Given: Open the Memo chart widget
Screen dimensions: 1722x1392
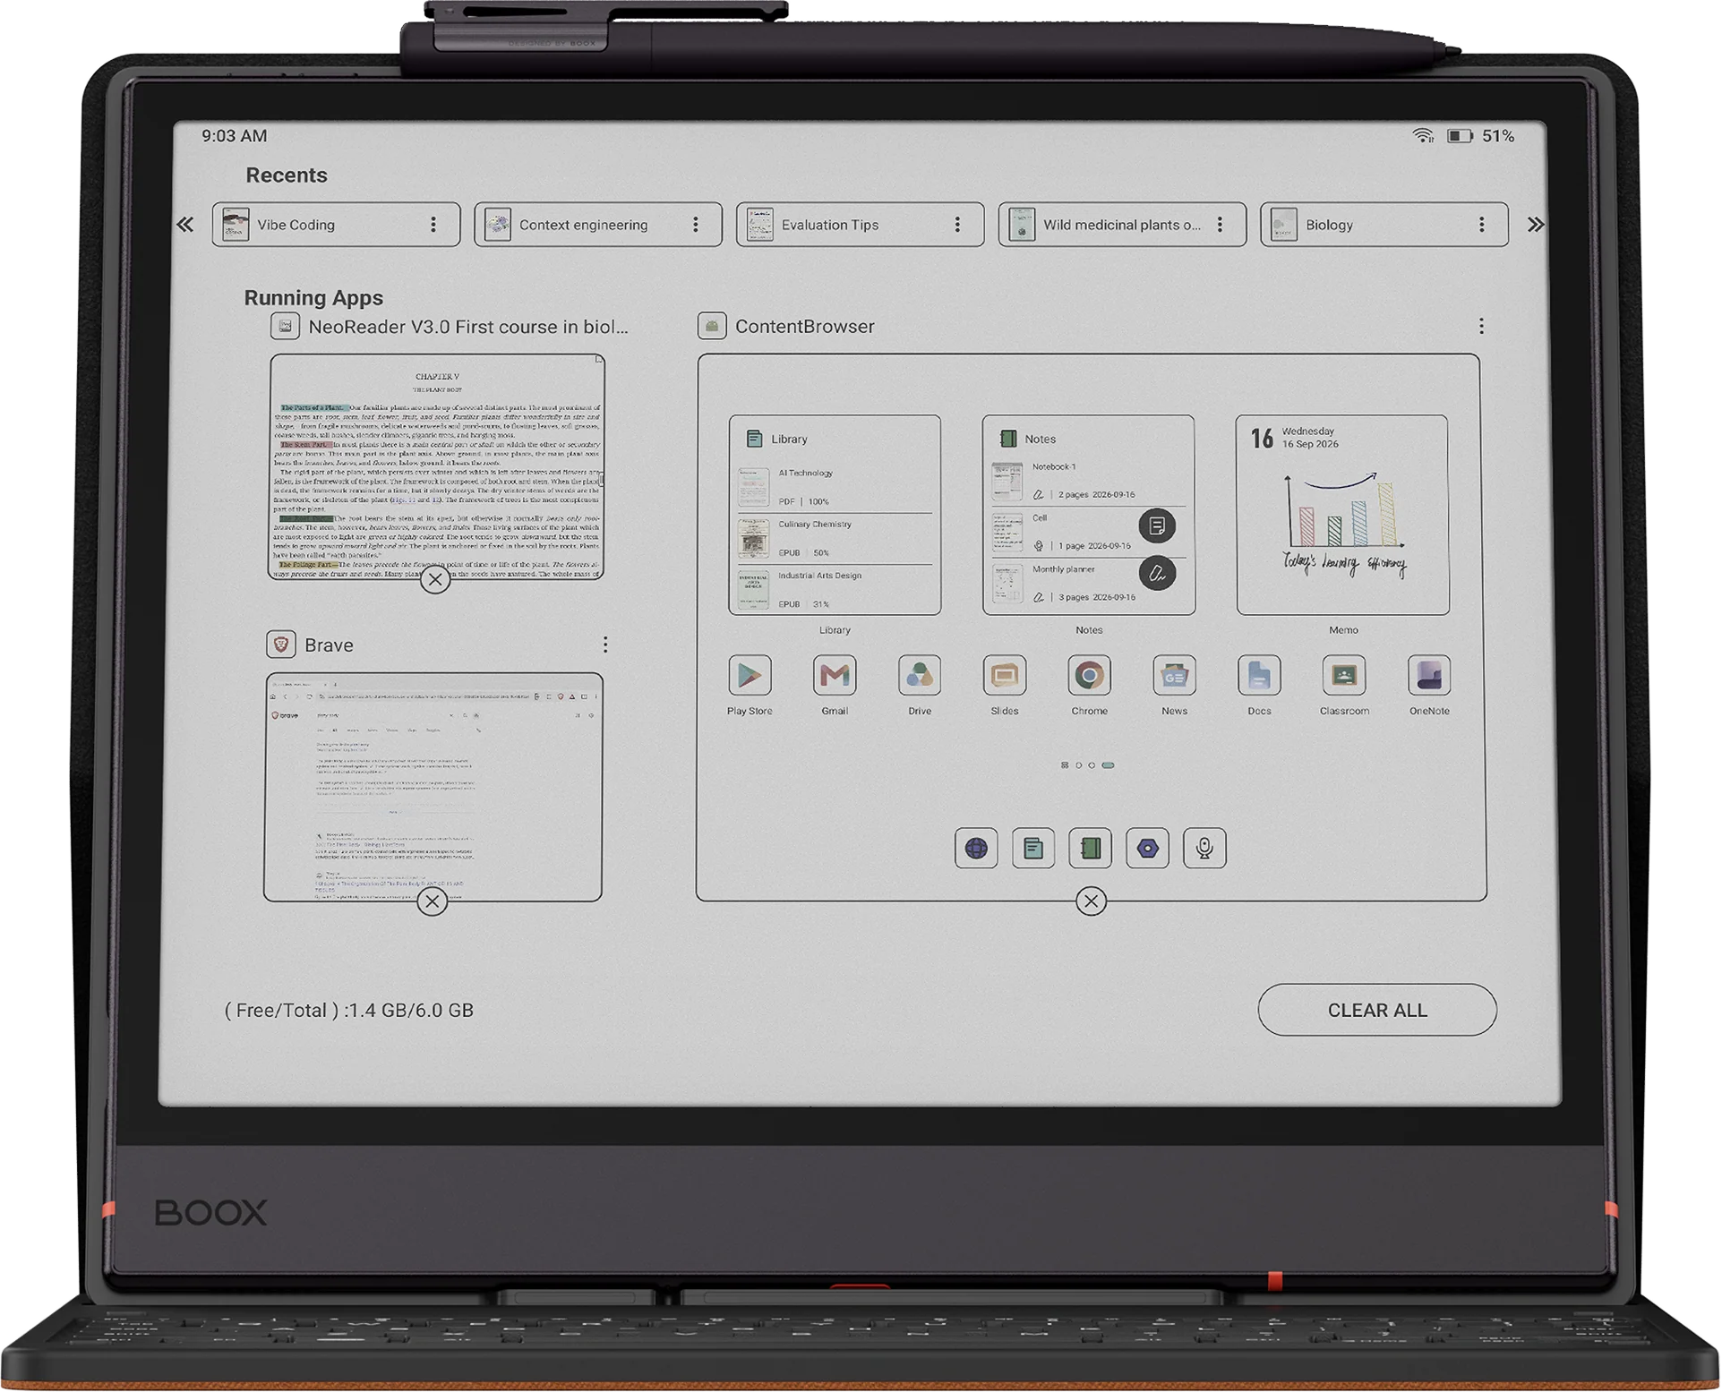Looking at the screenshot, I should [x=1342, y=515].
